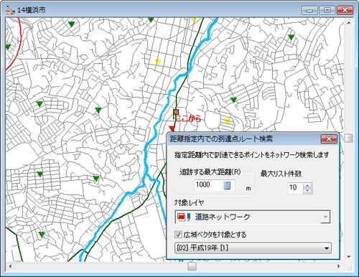Click the calculator icon beside 1000 distance
The height and width of the screenshot is (277, 359).
(x=227, y=185)
